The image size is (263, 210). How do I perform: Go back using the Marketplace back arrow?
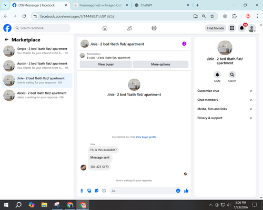coord(6,40)
